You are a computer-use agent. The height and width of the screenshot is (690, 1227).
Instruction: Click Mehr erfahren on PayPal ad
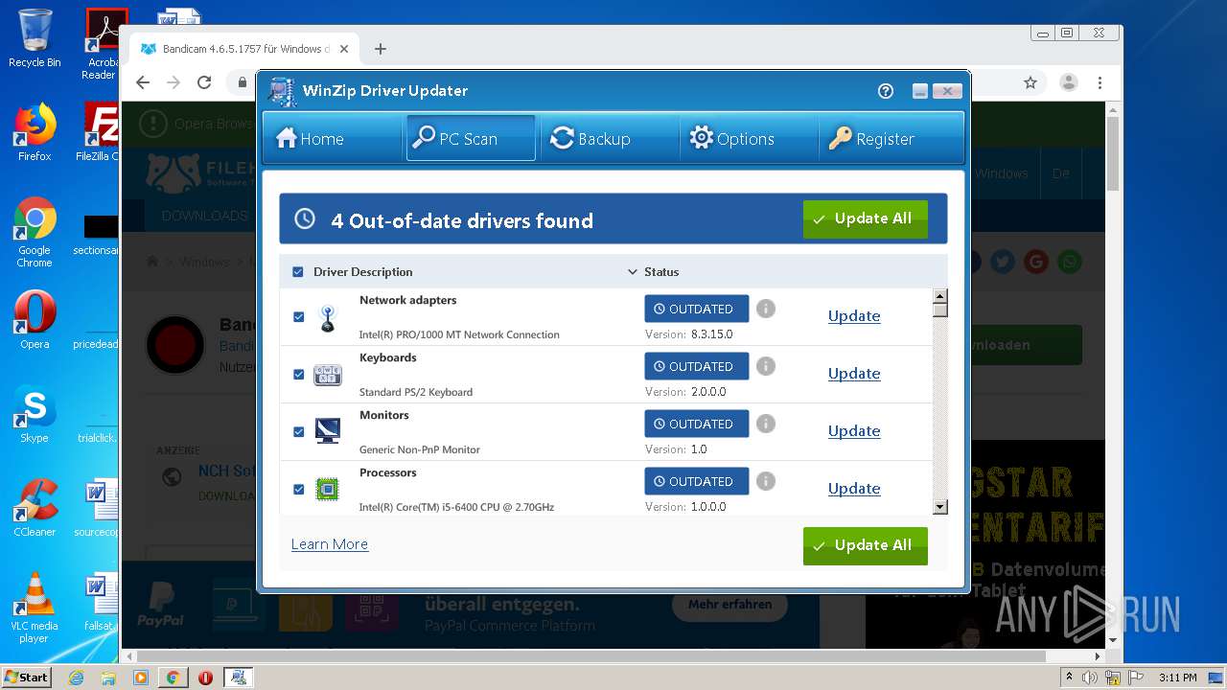(729, 605)
